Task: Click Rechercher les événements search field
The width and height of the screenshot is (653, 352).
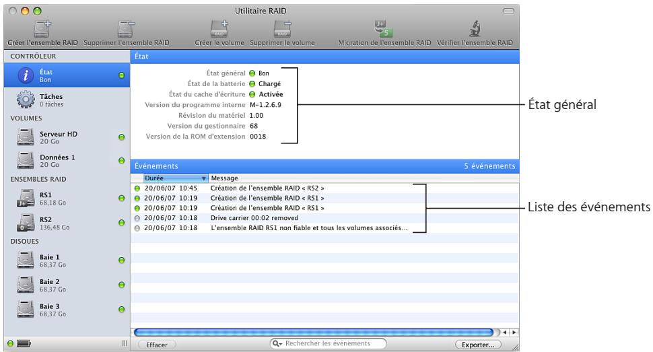Action: (328, 344)
